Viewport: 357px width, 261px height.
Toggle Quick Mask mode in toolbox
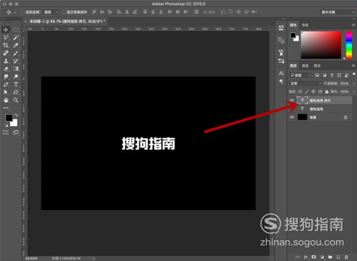point(5,132)
